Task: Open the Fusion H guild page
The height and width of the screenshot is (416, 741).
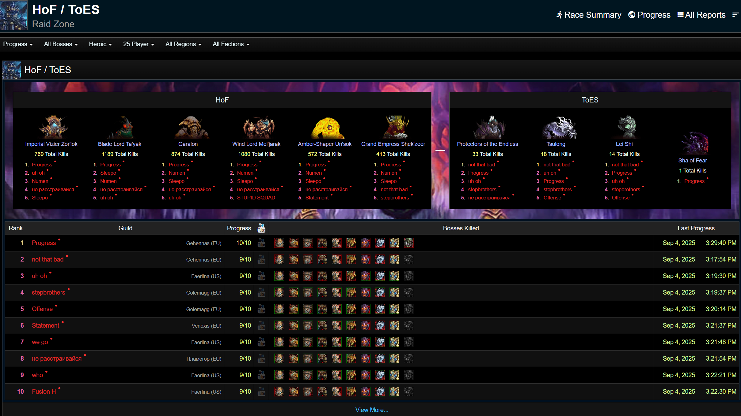Action: [44, 392]
